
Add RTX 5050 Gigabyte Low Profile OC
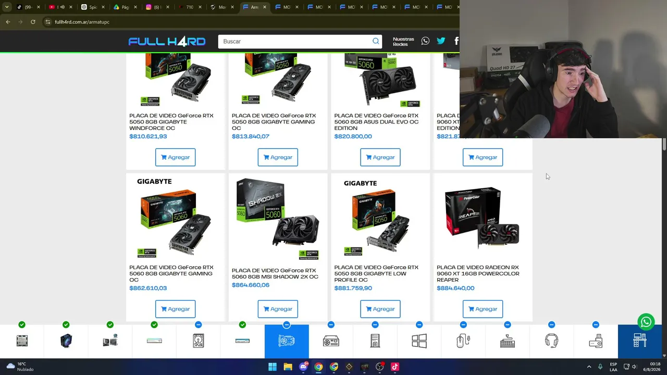point(380,309)
